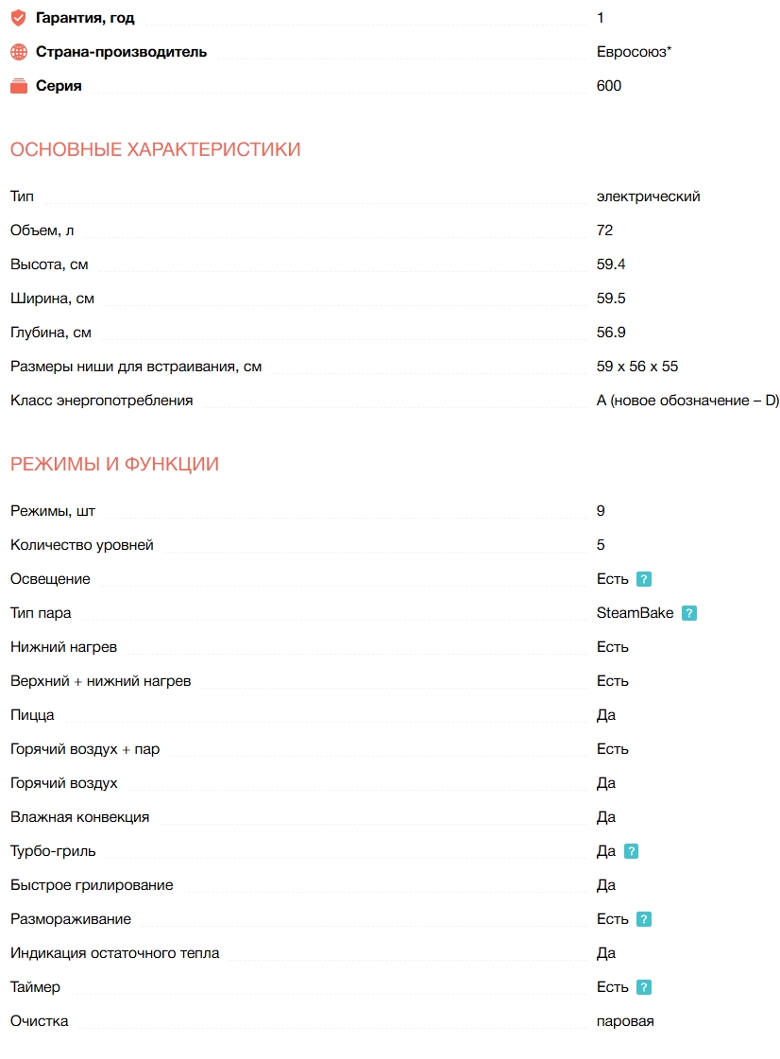This screenshot has height=1059, width=780.
Task: Show the help hint for Размораживание
Action: click(x=644, y=919)
